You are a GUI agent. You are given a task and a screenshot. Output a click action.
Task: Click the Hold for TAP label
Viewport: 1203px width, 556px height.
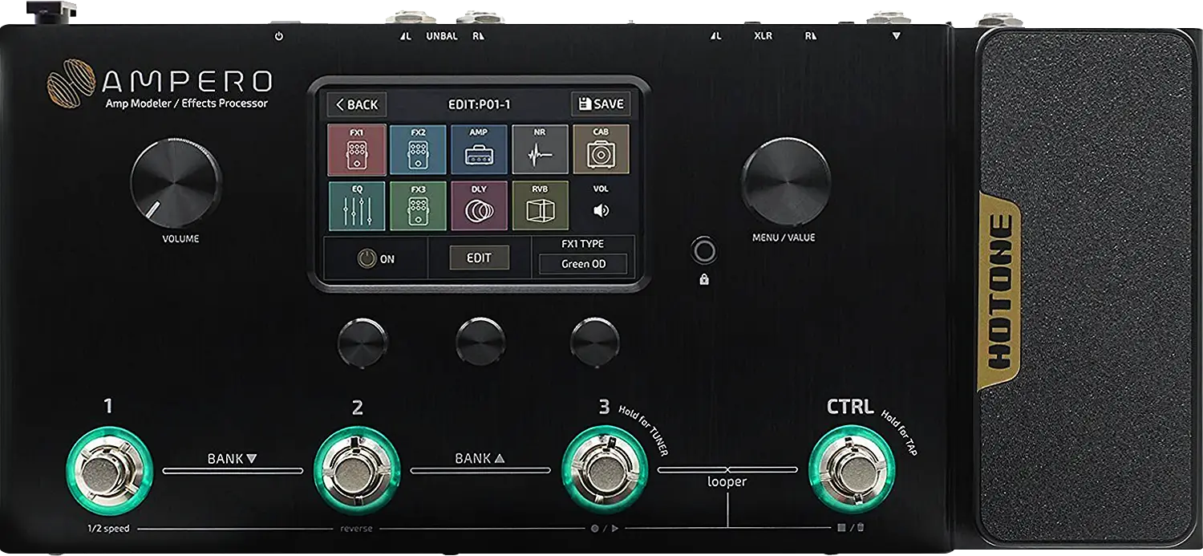pyautogui.click(x=900, y=434)
